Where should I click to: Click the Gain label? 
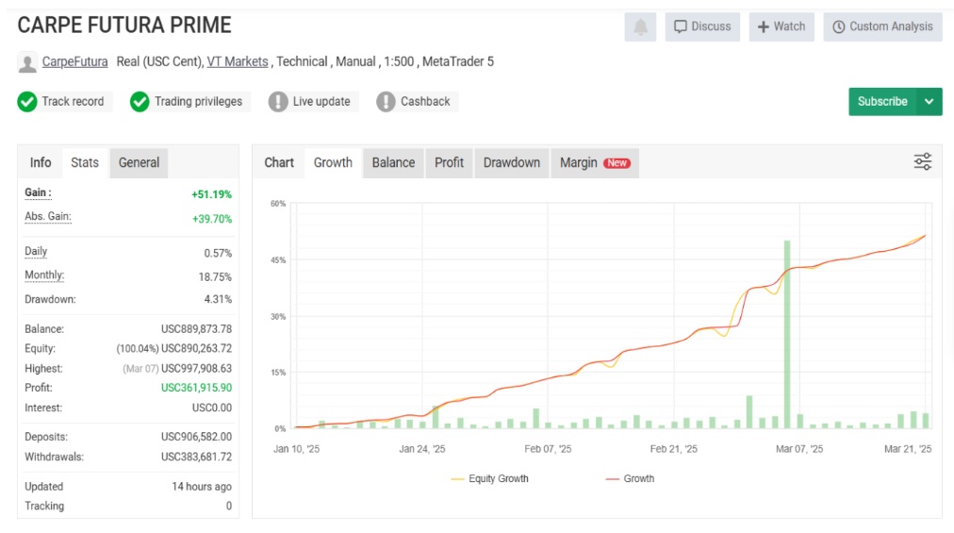pyautogui.click(x=38, y=192)
